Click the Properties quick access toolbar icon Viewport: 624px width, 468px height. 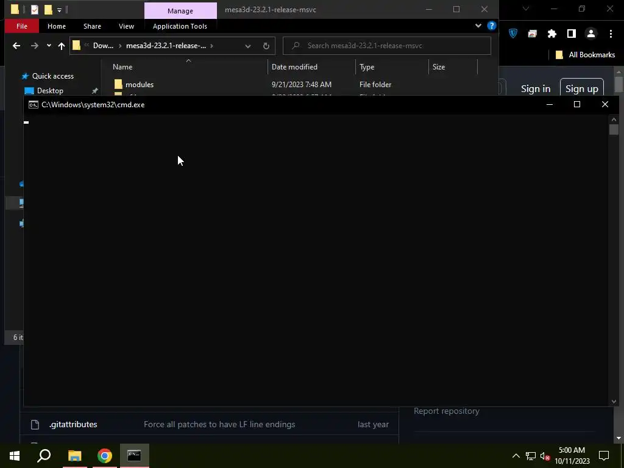pyautogui.click(x=35, y=9)
